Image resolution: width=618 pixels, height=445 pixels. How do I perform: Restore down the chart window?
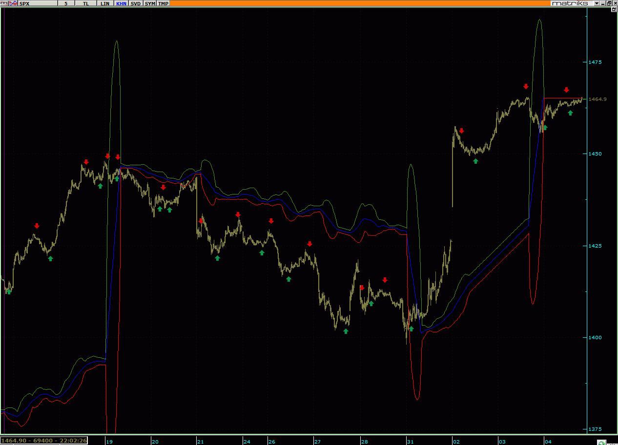(x=609, y=3)
